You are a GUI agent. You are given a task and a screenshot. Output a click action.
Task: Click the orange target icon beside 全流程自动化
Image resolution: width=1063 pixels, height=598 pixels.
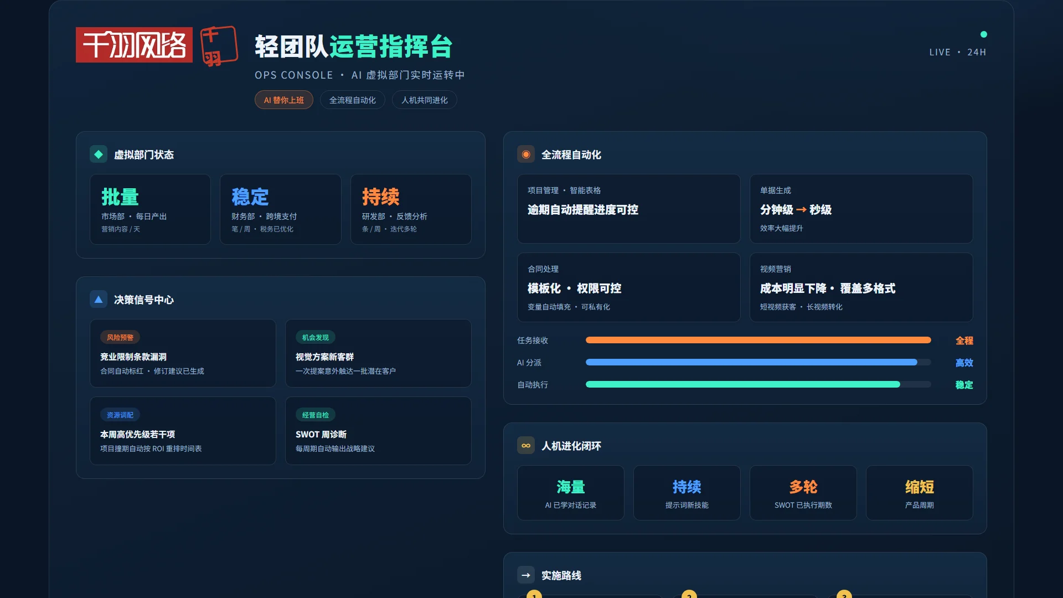pos(526,154)
